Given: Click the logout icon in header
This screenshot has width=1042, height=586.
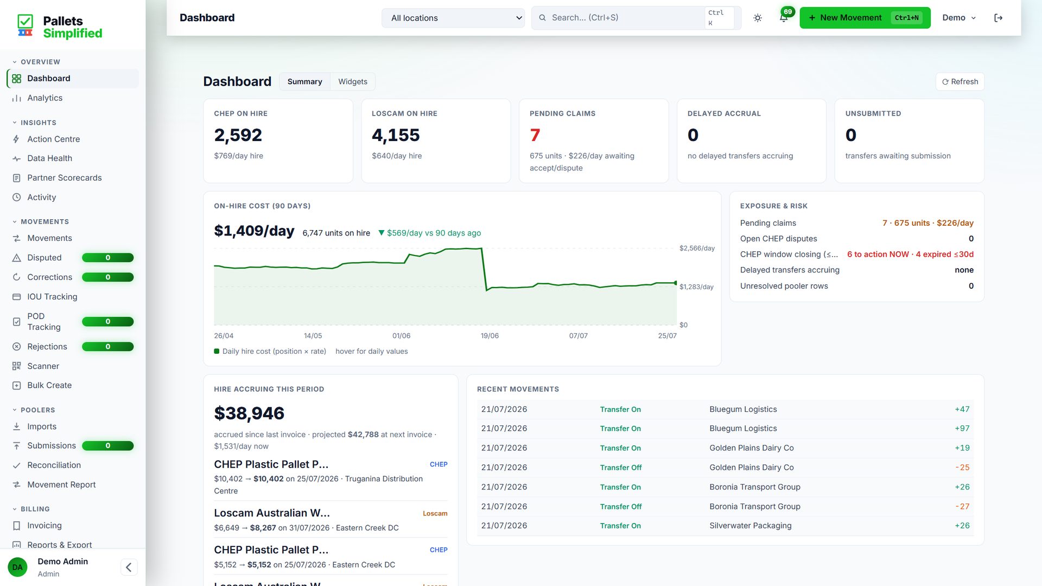Looking at the screenshot, I should [x=998, y=18].
